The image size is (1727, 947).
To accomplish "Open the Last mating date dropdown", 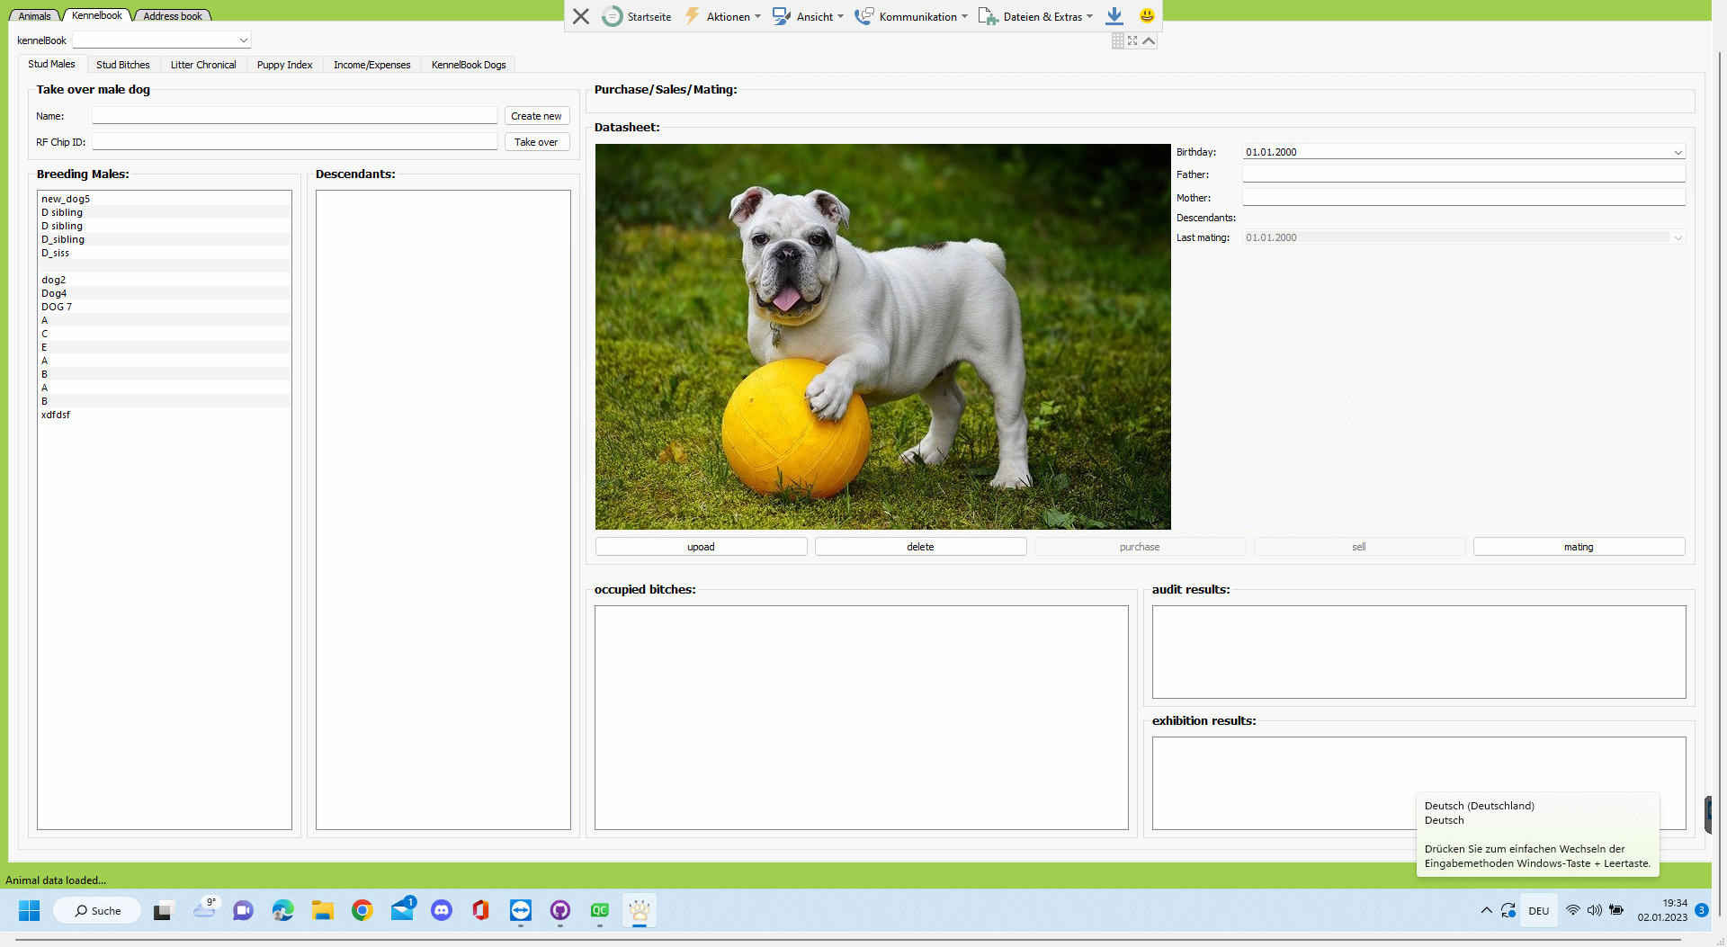I will 1678,237.
